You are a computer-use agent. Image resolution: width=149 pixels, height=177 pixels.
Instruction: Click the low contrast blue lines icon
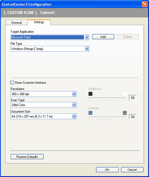tap(90, 113)
